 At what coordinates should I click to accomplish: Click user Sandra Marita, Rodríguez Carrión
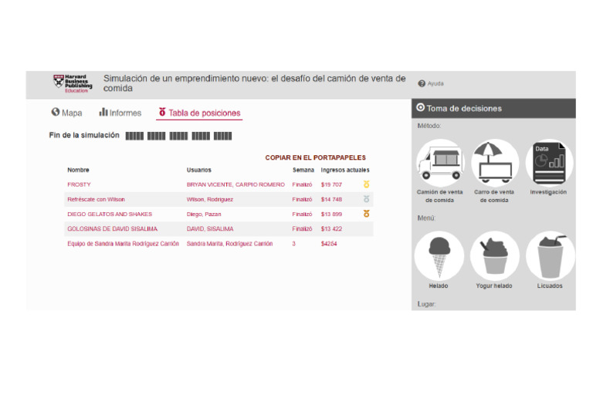(x=229, y=243)
